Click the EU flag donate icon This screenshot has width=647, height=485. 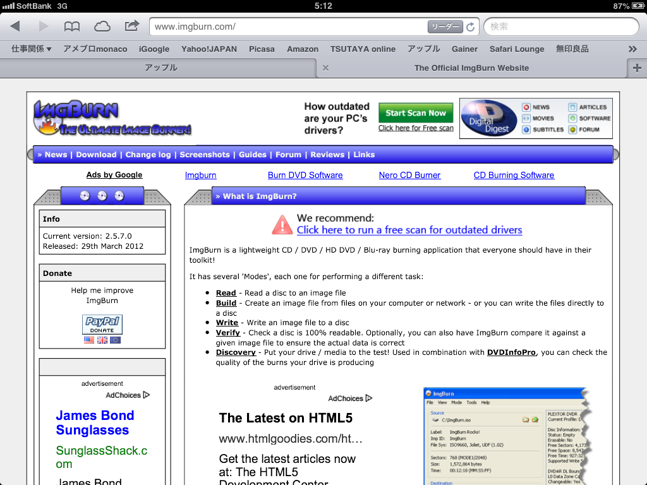(x=116, y=340)
